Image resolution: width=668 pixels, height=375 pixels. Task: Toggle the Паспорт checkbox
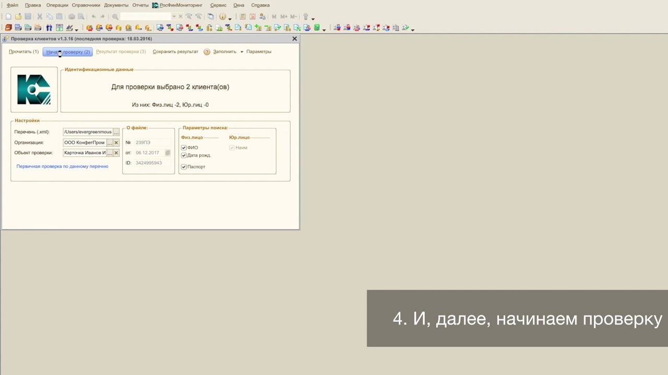click(184, 167)
